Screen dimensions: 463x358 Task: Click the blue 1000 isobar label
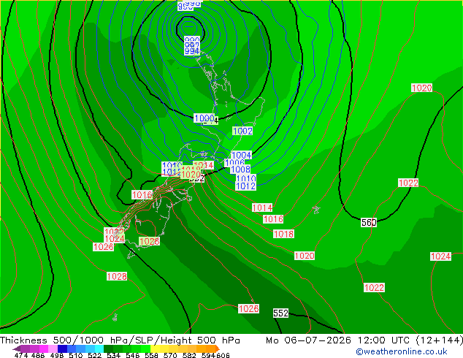[x=204, y=118]
